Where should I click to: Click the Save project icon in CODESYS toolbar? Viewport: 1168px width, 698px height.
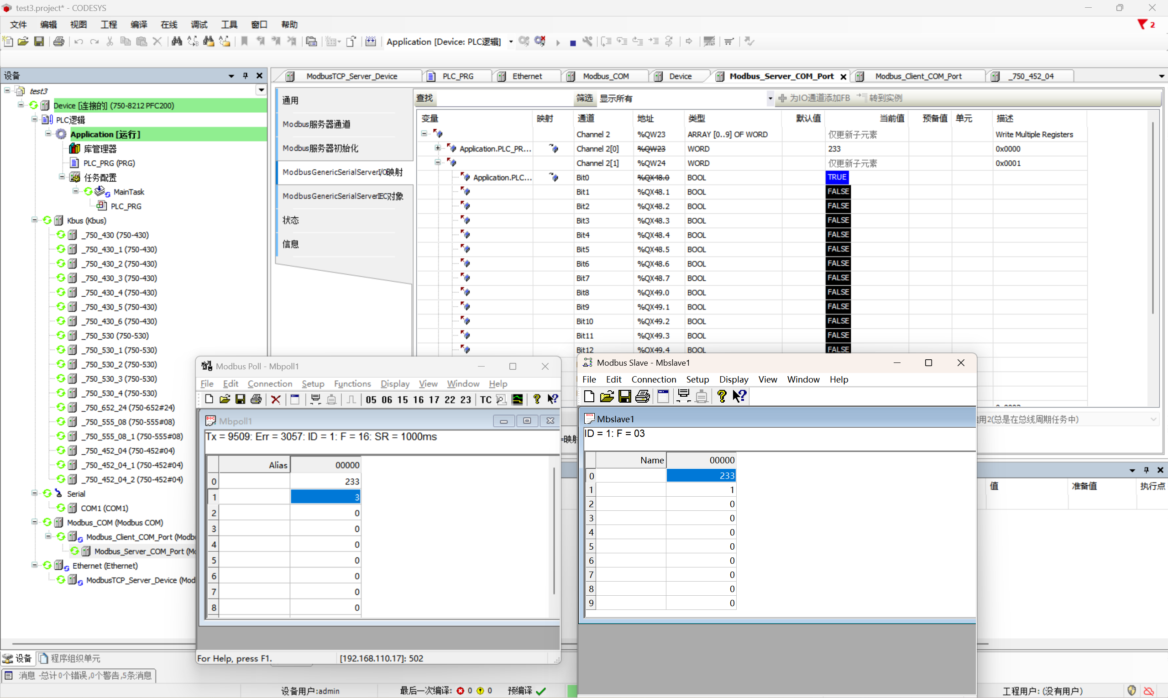tap(39, 42)
